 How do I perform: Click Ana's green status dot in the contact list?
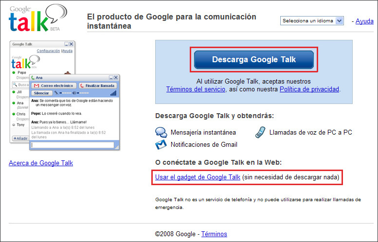[14, 103]
